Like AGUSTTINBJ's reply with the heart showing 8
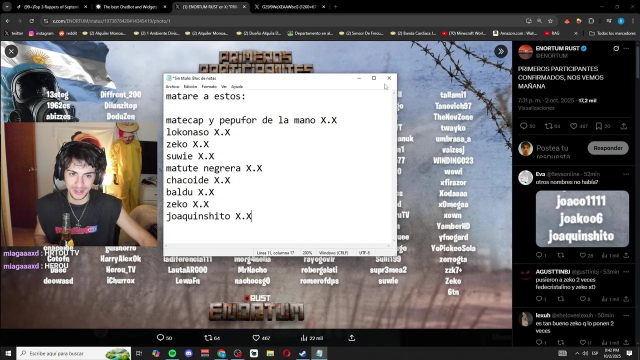 point(582,299)
